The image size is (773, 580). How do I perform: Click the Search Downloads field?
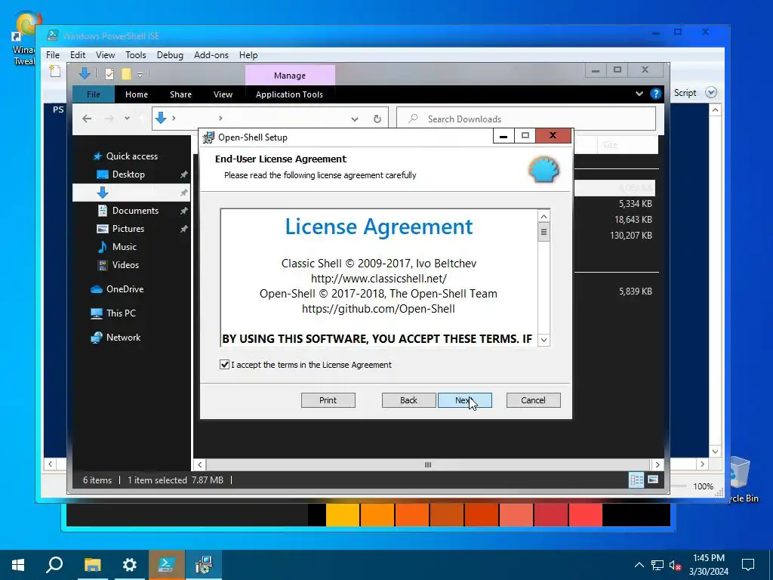coord(526,119)
